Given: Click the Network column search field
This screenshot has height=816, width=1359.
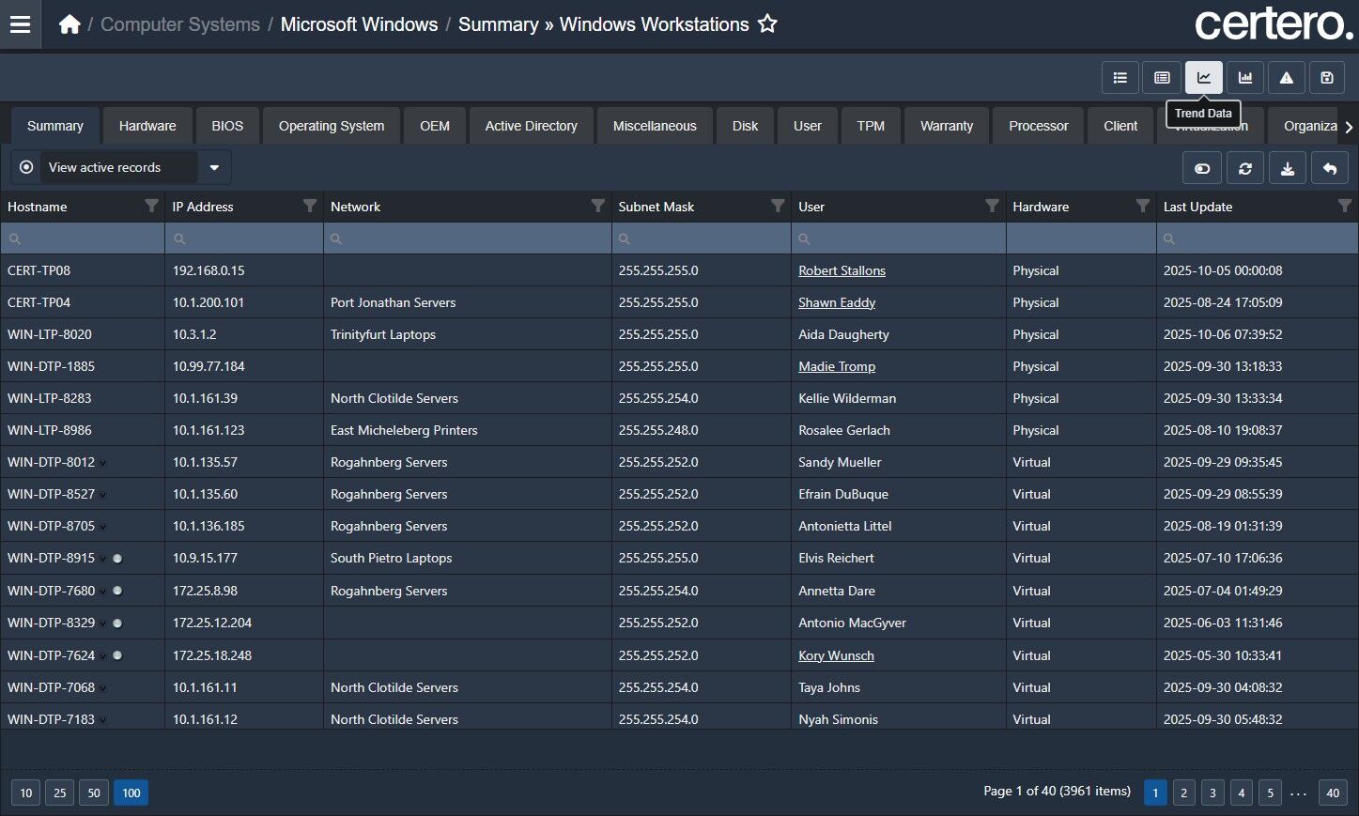Looking at the screenshot, I should (x=467, y=239).
